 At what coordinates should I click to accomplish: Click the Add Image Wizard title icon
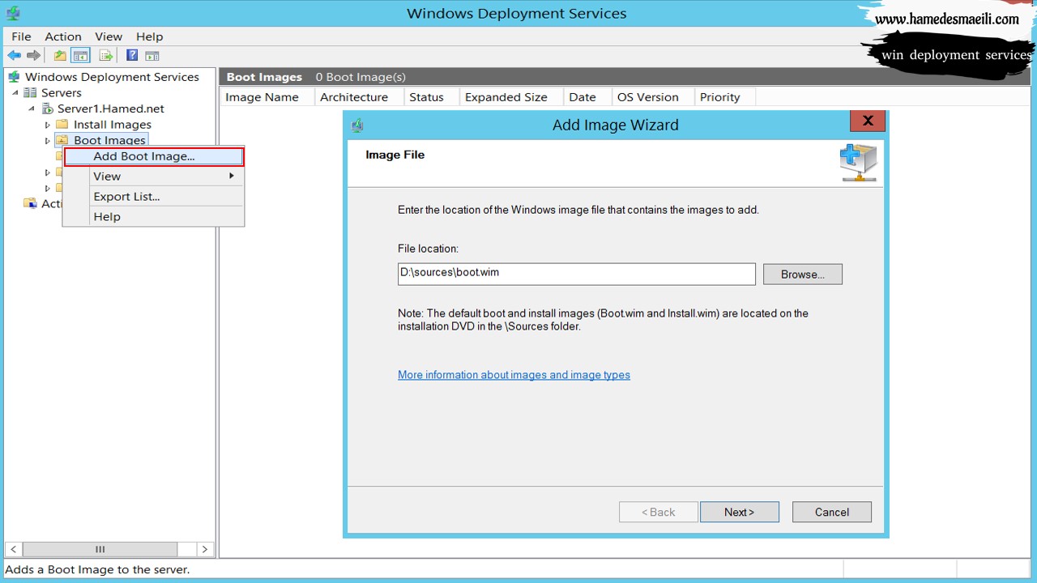pyautogui.click(x=357, y=126)
